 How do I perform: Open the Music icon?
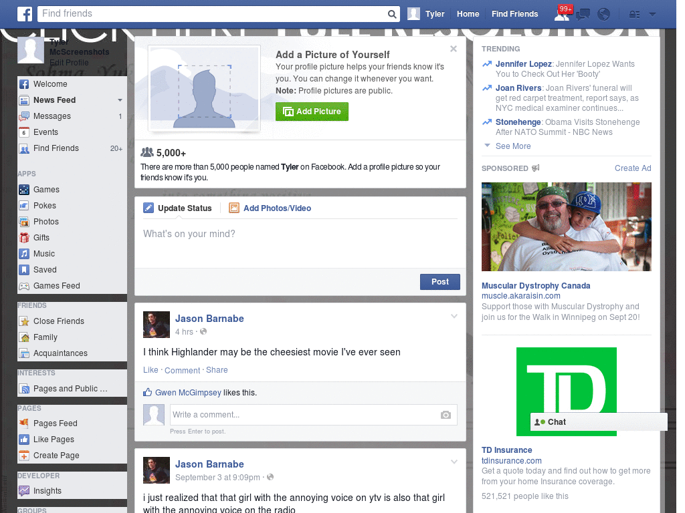pyautogui.click(x=25, y=254)
